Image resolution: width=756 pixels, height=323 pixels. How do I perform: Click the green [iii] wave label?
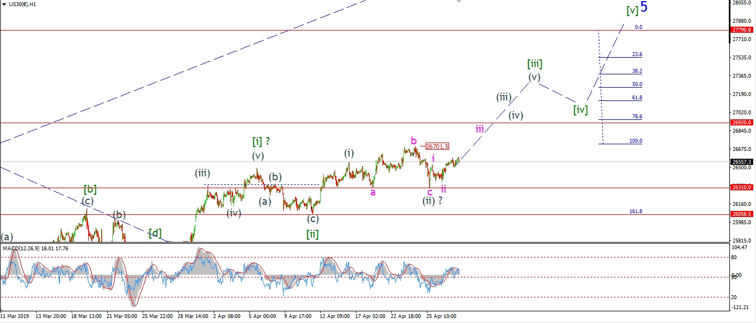535,64
